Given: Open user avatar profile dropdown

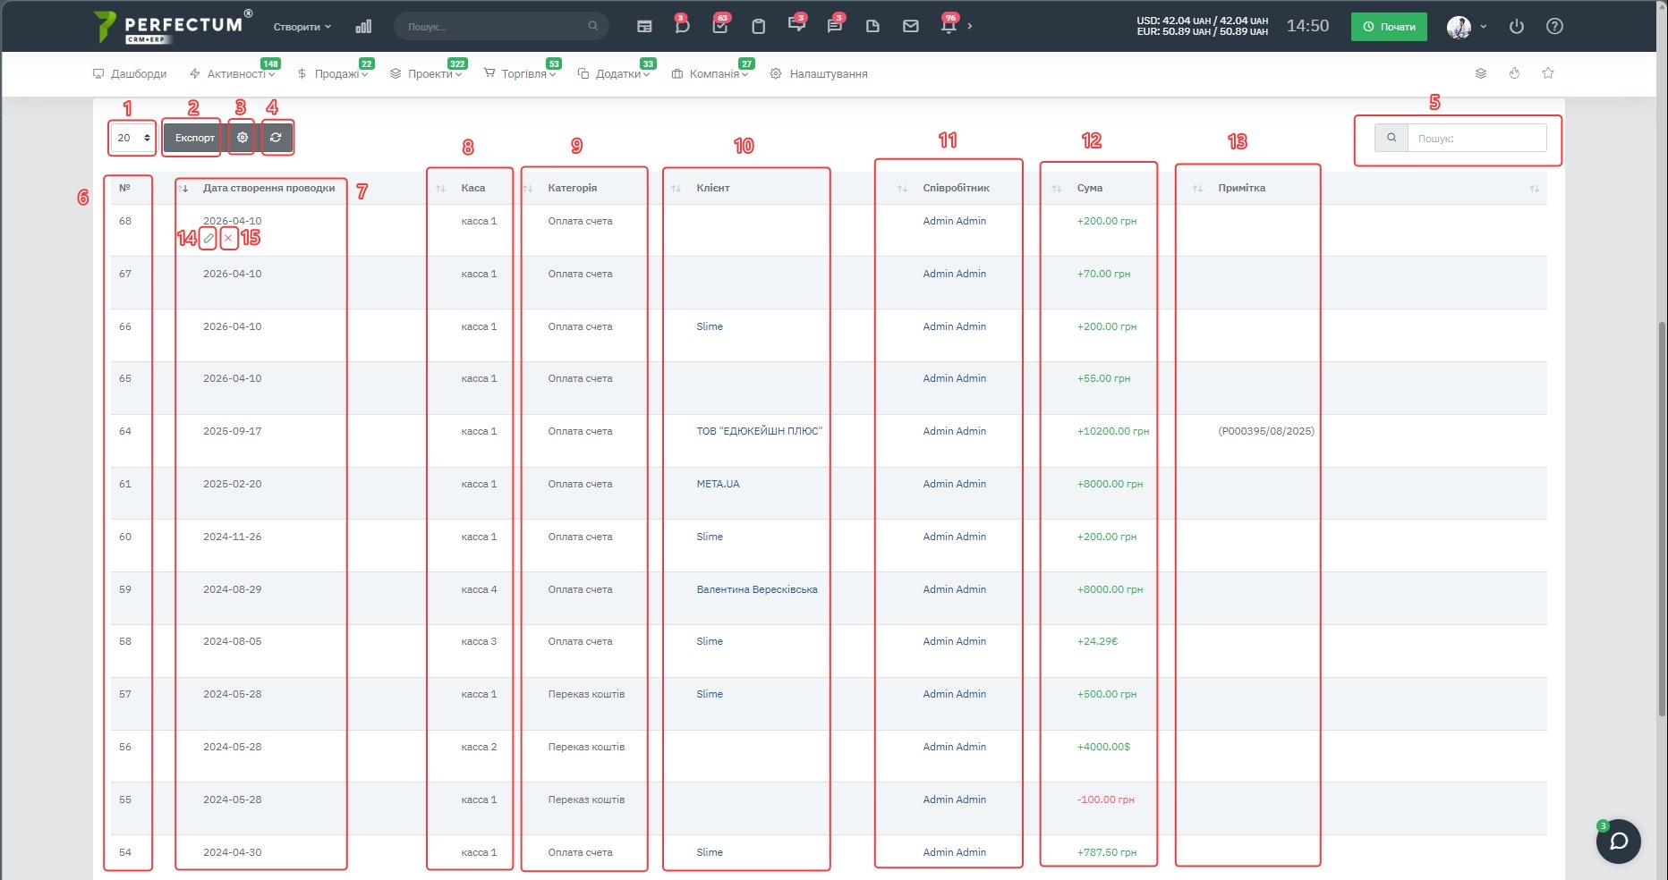Looking at the screenshot, I should [1467, 27].
